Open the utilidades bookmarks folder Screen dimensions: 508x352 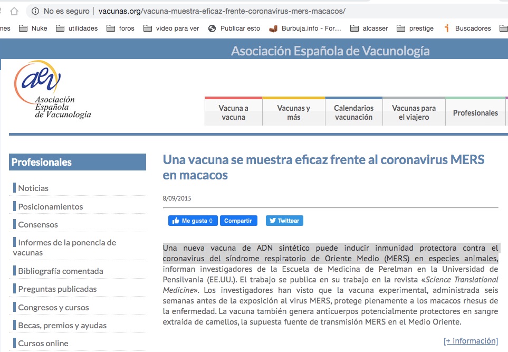click(x=77, y=28)
